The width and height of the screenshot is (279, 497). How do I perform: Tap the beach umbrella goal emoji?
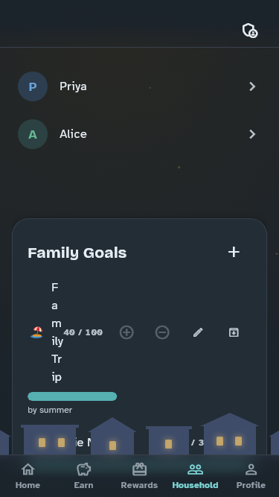(36, 332)
